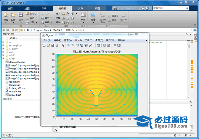Screen dimensions: 199x139
Task: Open the 打印 (Print) dropdown arrow
Action: click(36, 23)
